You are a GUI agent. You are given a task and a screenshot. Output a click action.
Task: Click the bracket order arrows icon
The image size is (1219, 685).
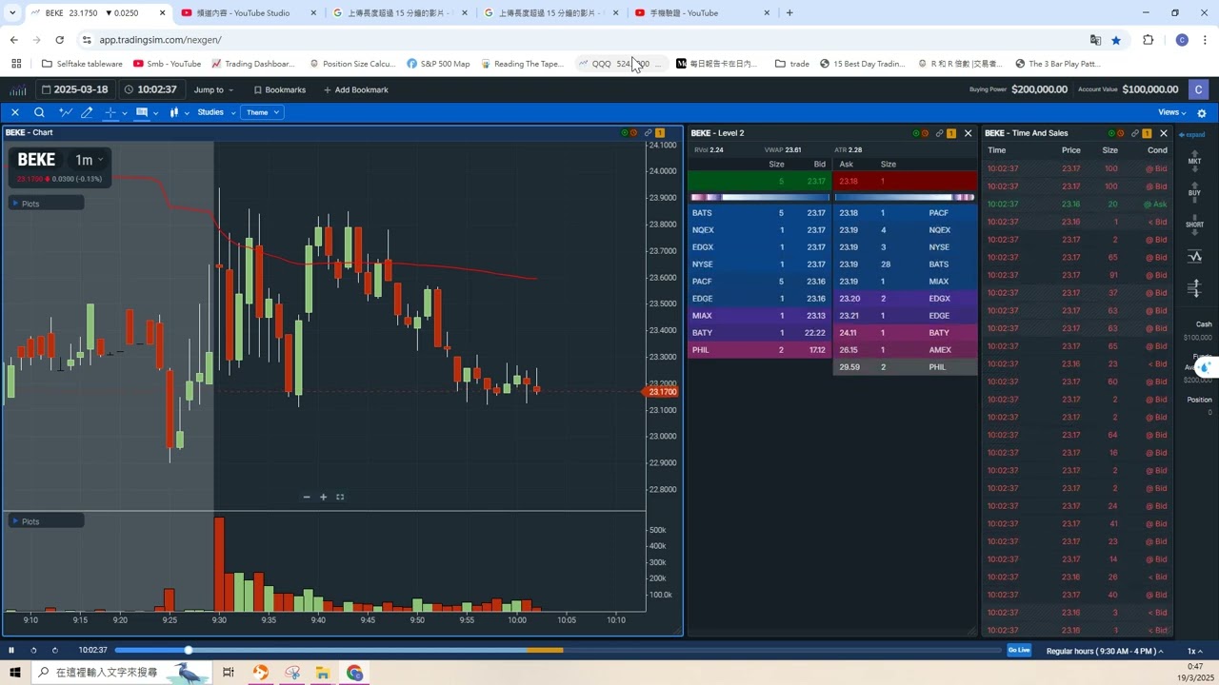coord(1194,288)
